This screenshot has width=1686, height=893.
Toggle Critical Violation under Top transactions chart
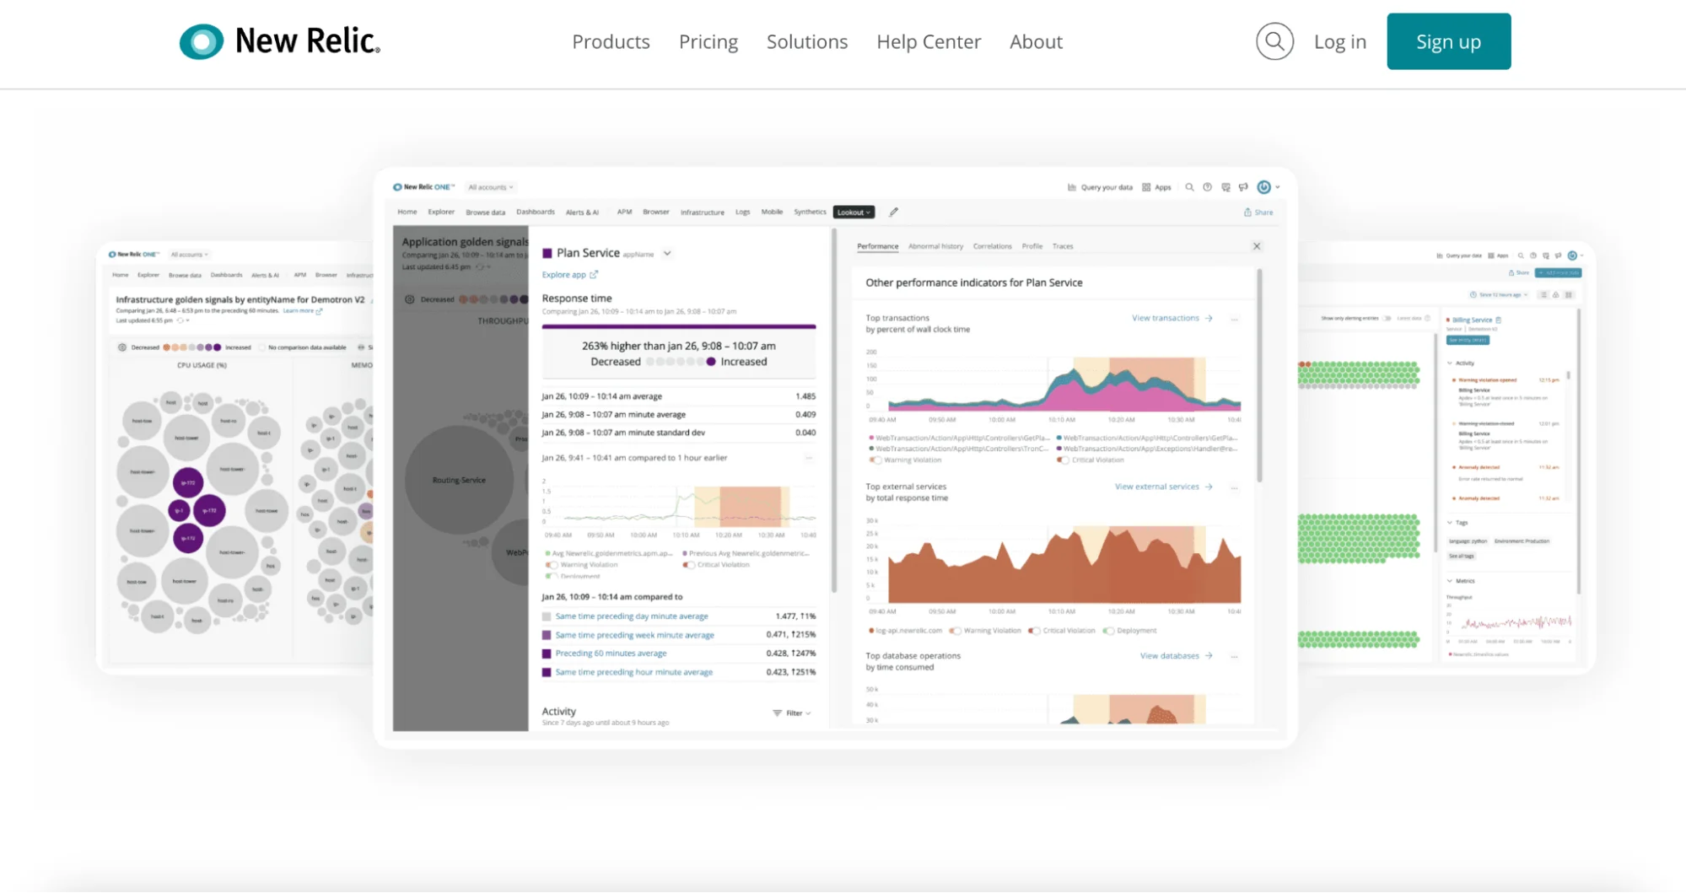[x=1064, y=460]
